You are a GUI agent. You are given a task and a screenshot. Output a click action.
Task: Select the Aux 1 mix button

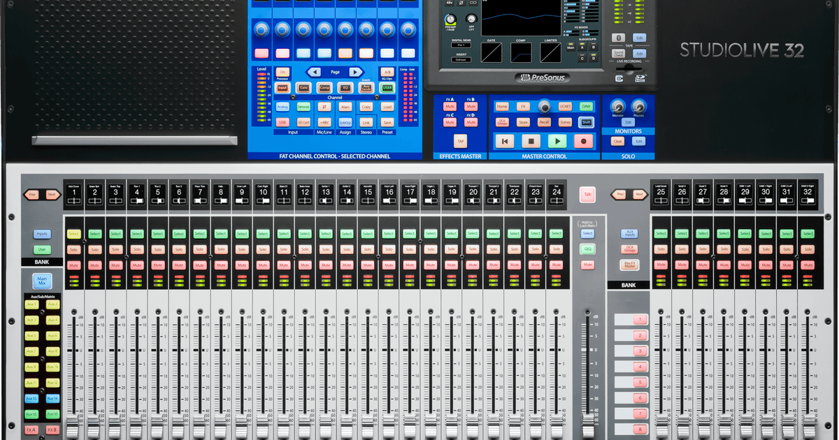[x=31, y=305]
